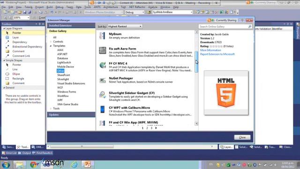Screen dimensions: 300x169
Task: Switch to Find Results 1 tab
Action: point(42,153)
